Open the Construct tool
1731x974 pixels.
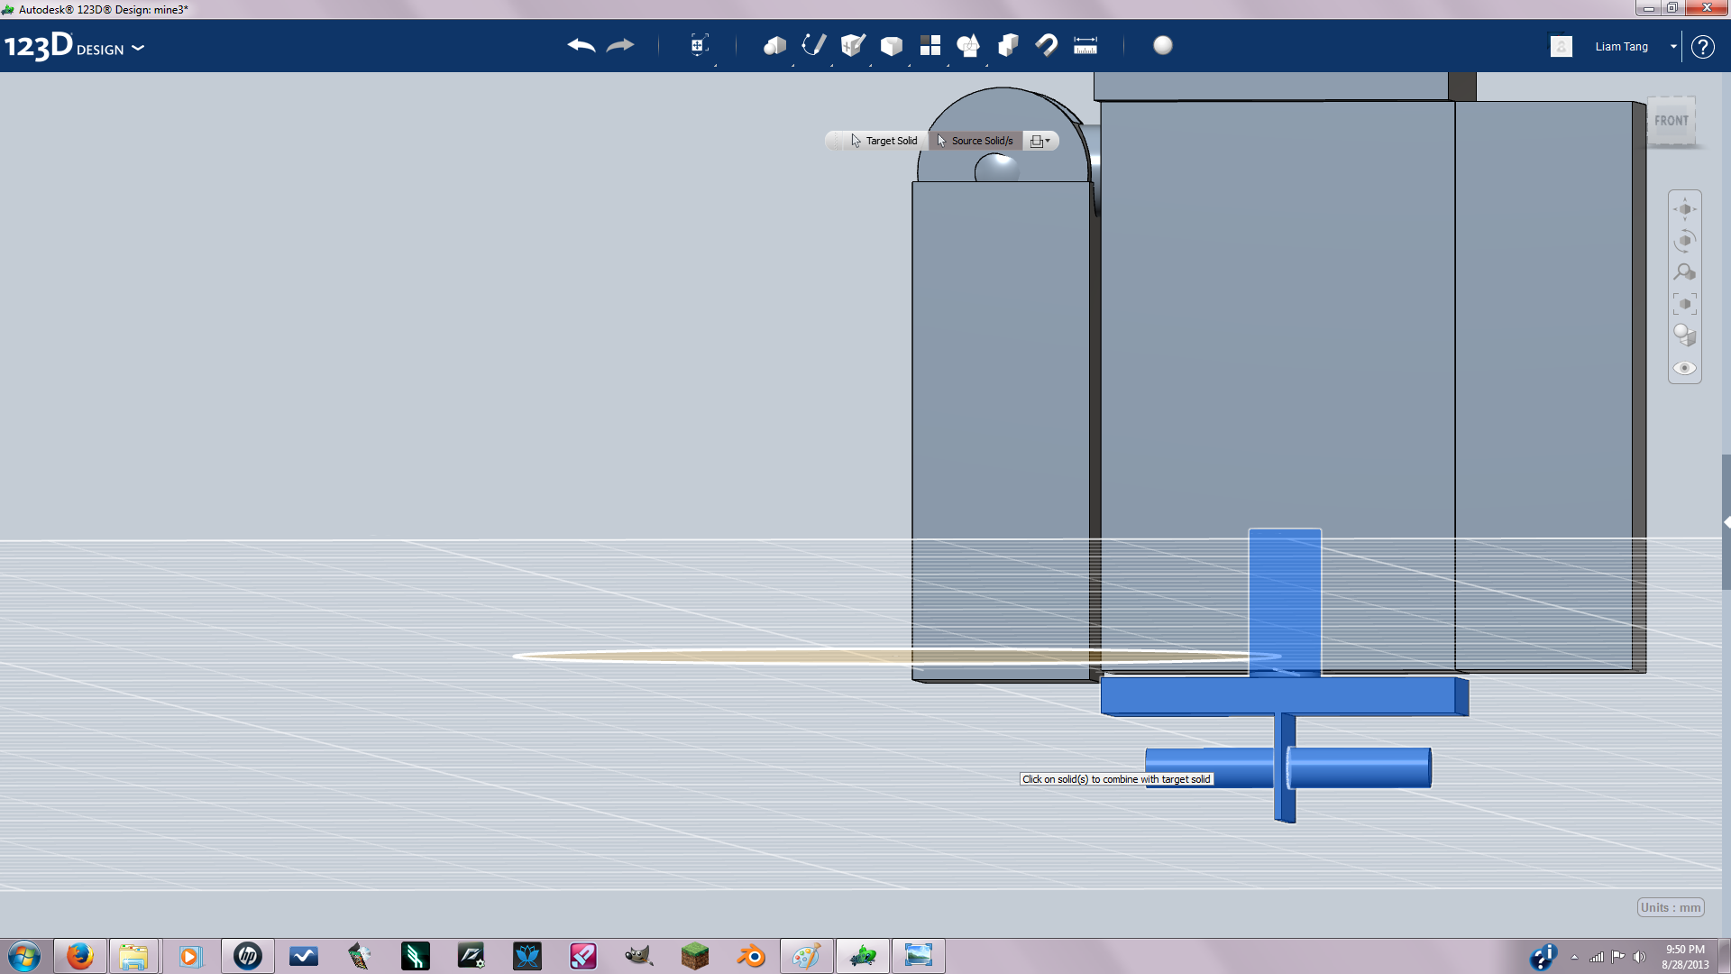tap(853, 46)
